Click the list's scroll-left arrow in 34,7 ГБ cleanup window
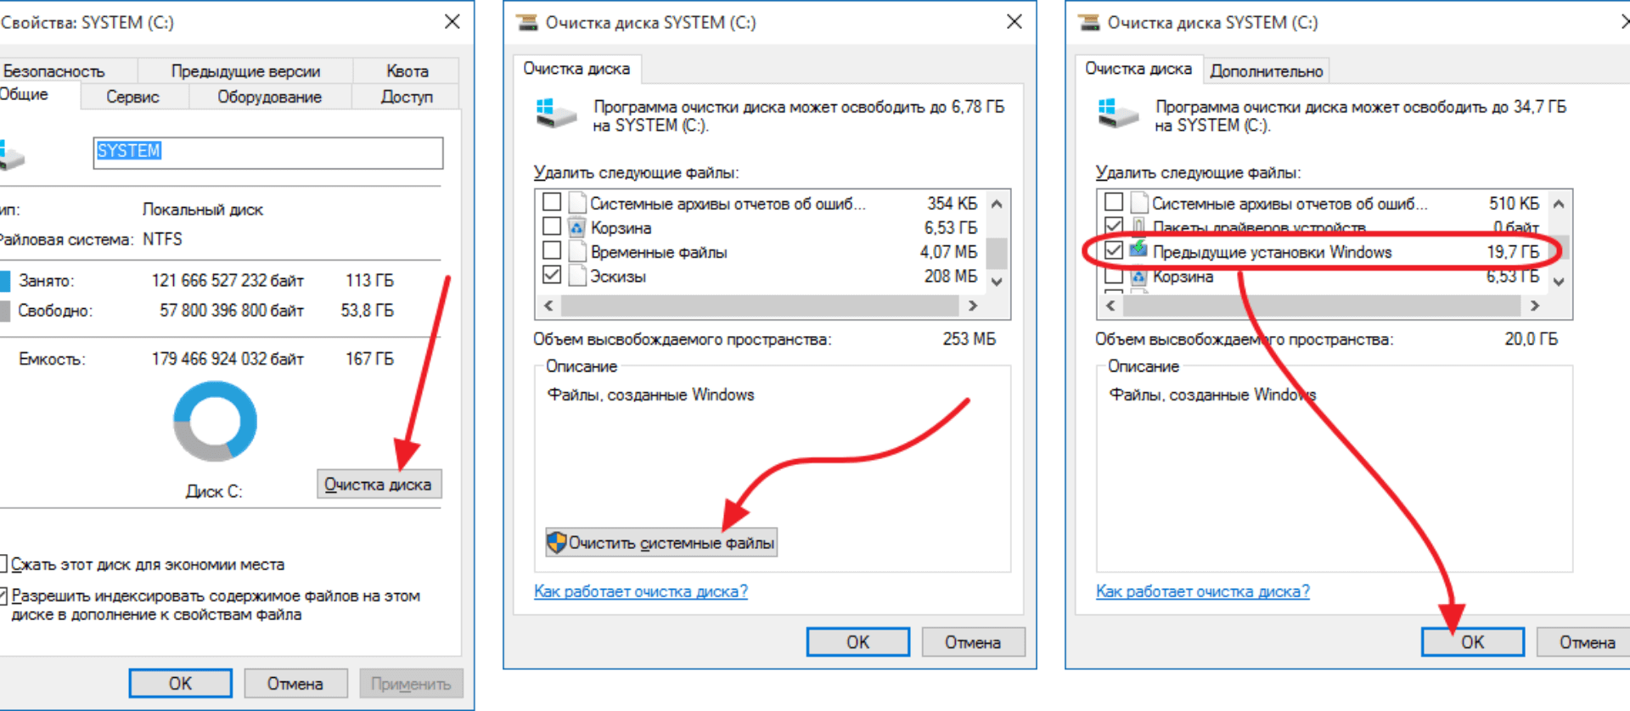Viewport: 1630px width, 711px height. 1110,305
